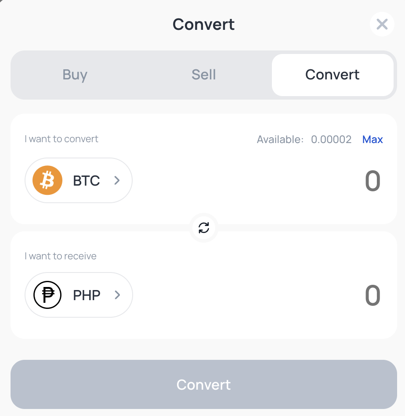Click the BTC currency label
This screenshot has width=405, height=416.
87,181
